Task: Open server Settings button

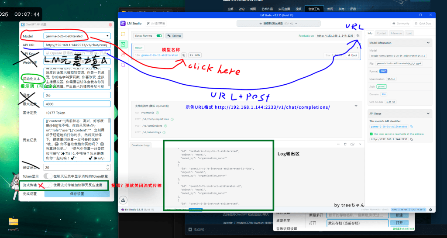Action: coord(174,36)
